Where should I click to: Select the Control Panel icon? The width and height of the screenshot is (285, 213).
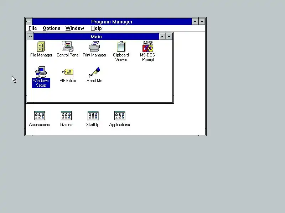[x=68, y=47]
